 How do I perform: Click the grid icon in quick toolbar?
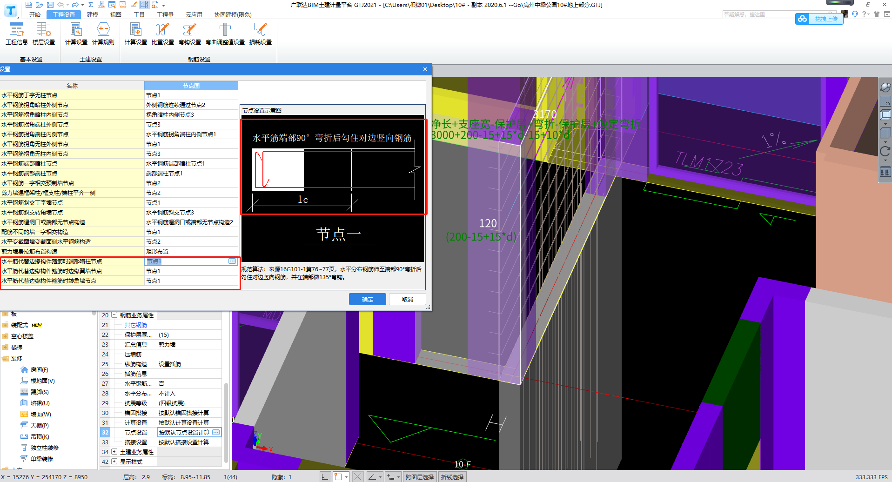144,5
